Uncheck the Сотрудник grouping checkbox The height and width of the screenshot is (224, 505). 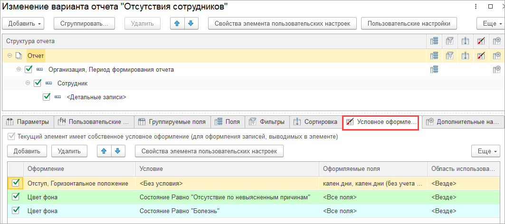coord(38,83)
